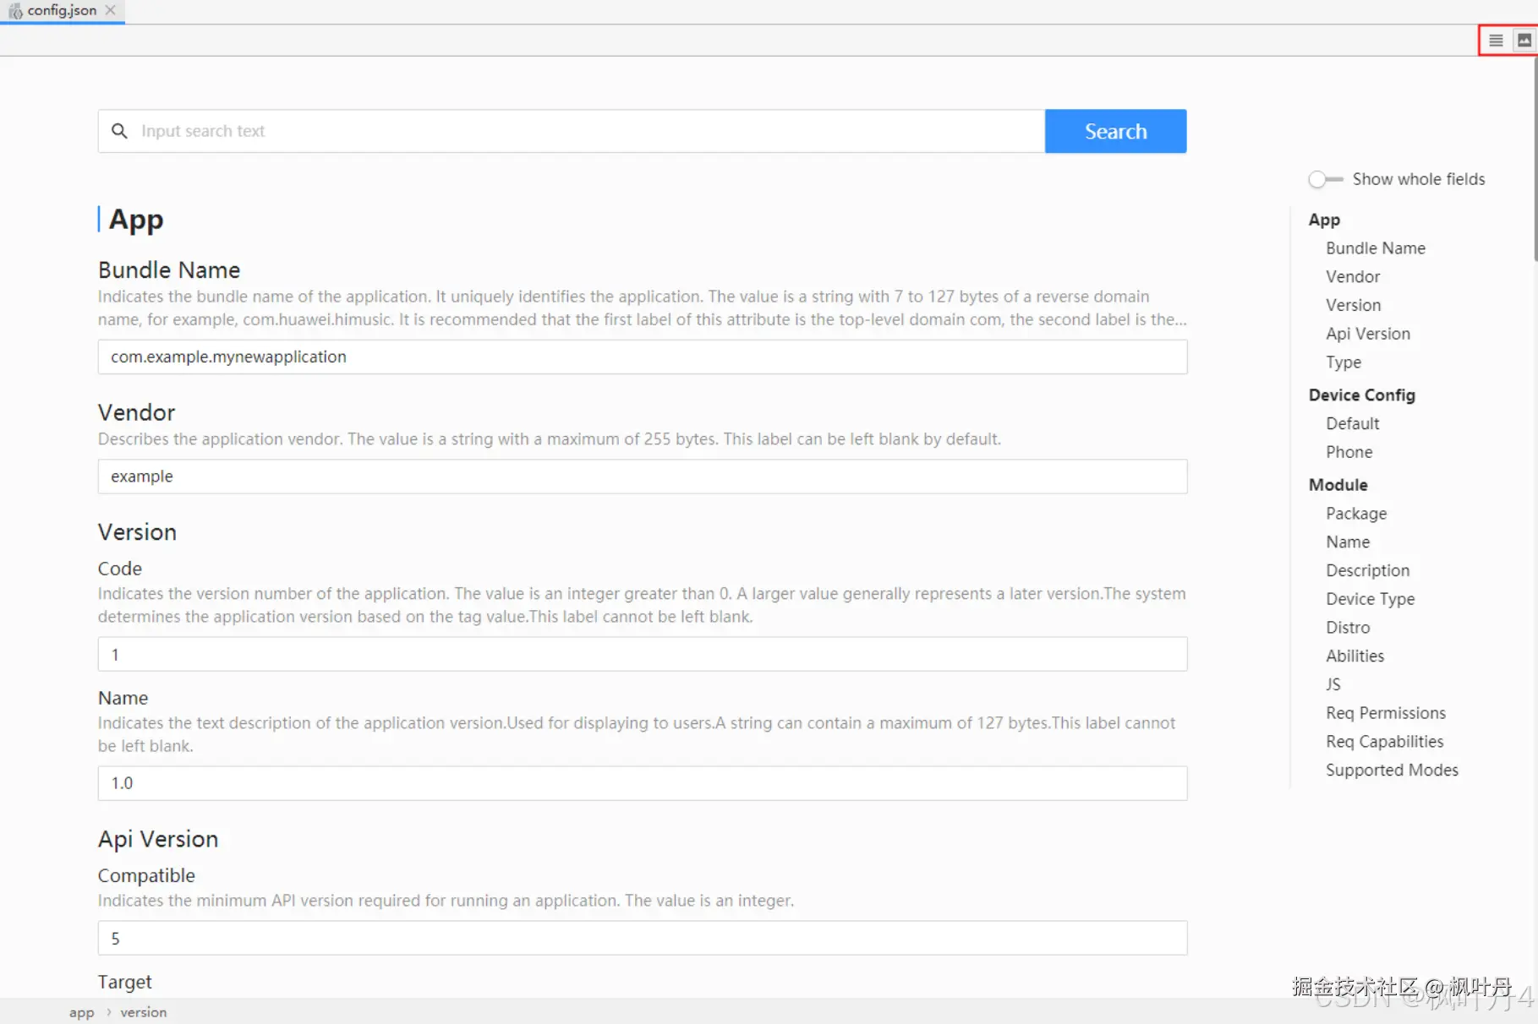Viewport: 1538px width, 1024px height.
Task: Click the Vendor value field
Action: point(642,477)
